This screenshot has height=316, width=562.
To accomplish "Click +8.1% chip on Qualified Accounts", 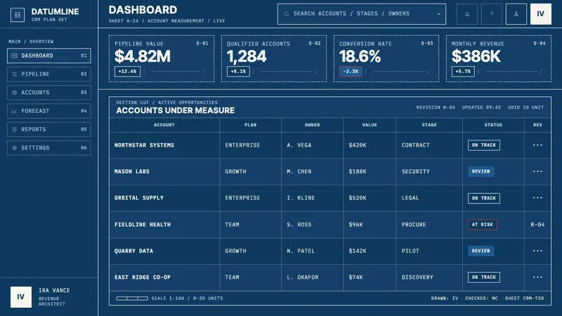I will [x=238, y=72].
